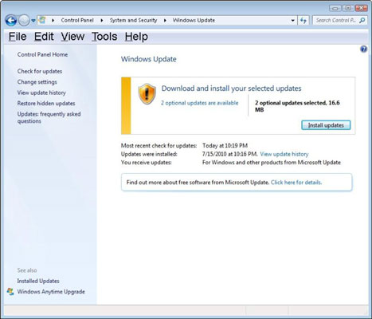Click in the Search Control Panel field
372x319 pixels.
click(x=336, y=20)
